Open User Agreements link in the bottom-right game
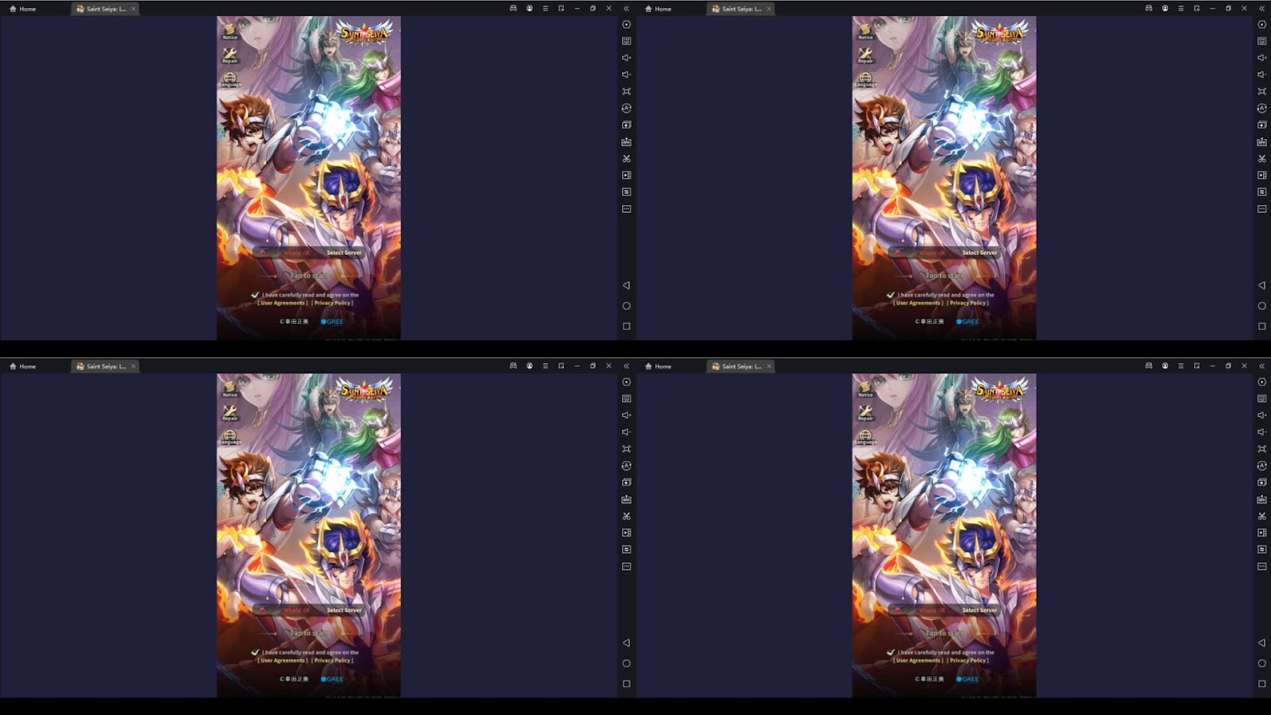1271x715 pixels. (918, 660)
